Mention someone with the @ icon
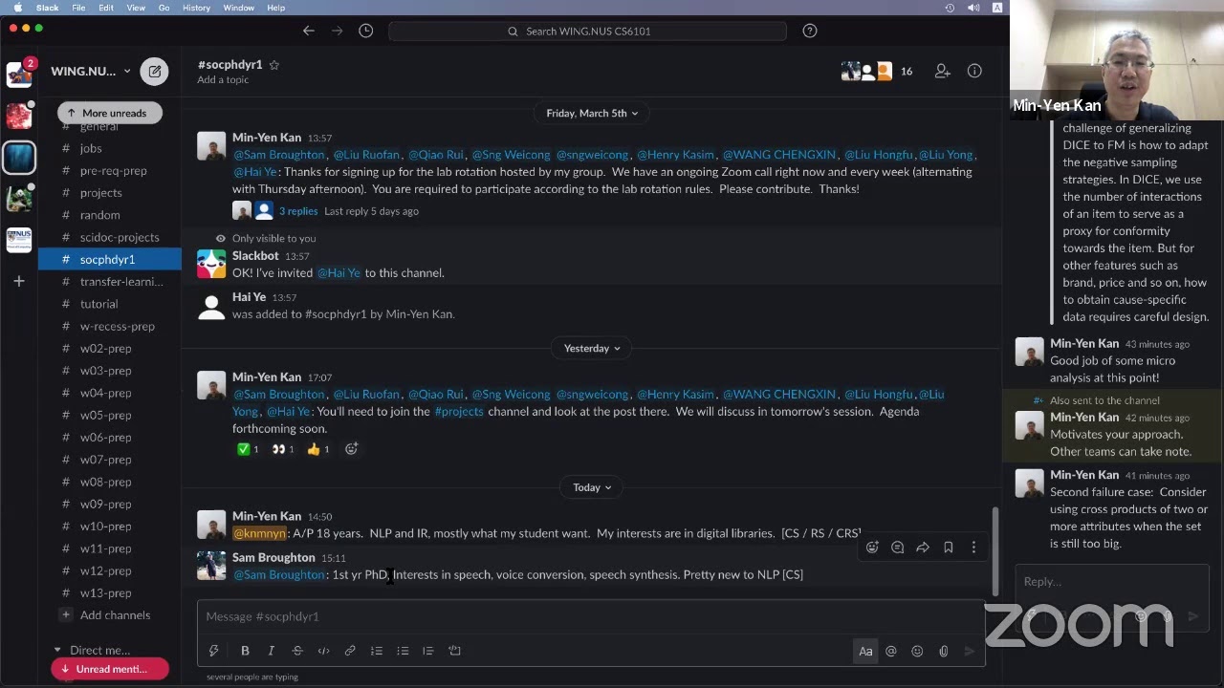Screen dimensions: 1224x688 (891, 651)
